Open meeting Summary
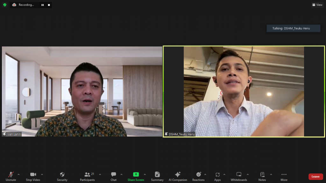Viewport: 326px width, 183px height. (x=157, y=177)
